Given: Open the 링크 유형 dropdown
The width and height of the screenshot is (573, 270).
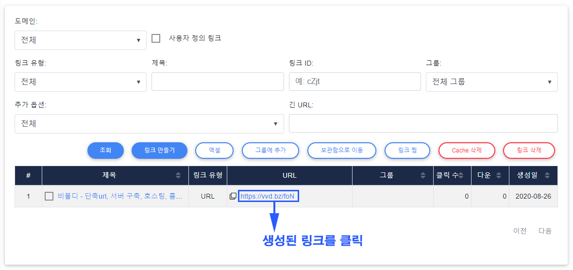Looking at the screenshot, I should coord(81,82).
